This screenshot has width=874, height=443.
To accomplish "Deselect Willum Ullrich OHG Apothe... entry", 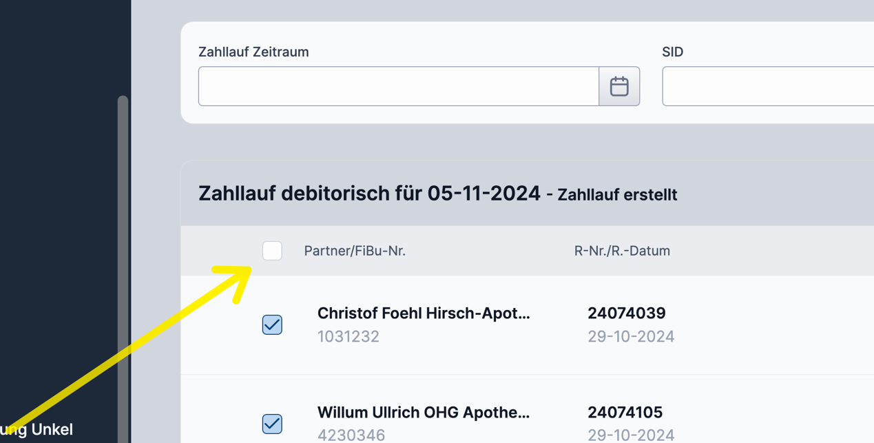I will coord(272,424).
